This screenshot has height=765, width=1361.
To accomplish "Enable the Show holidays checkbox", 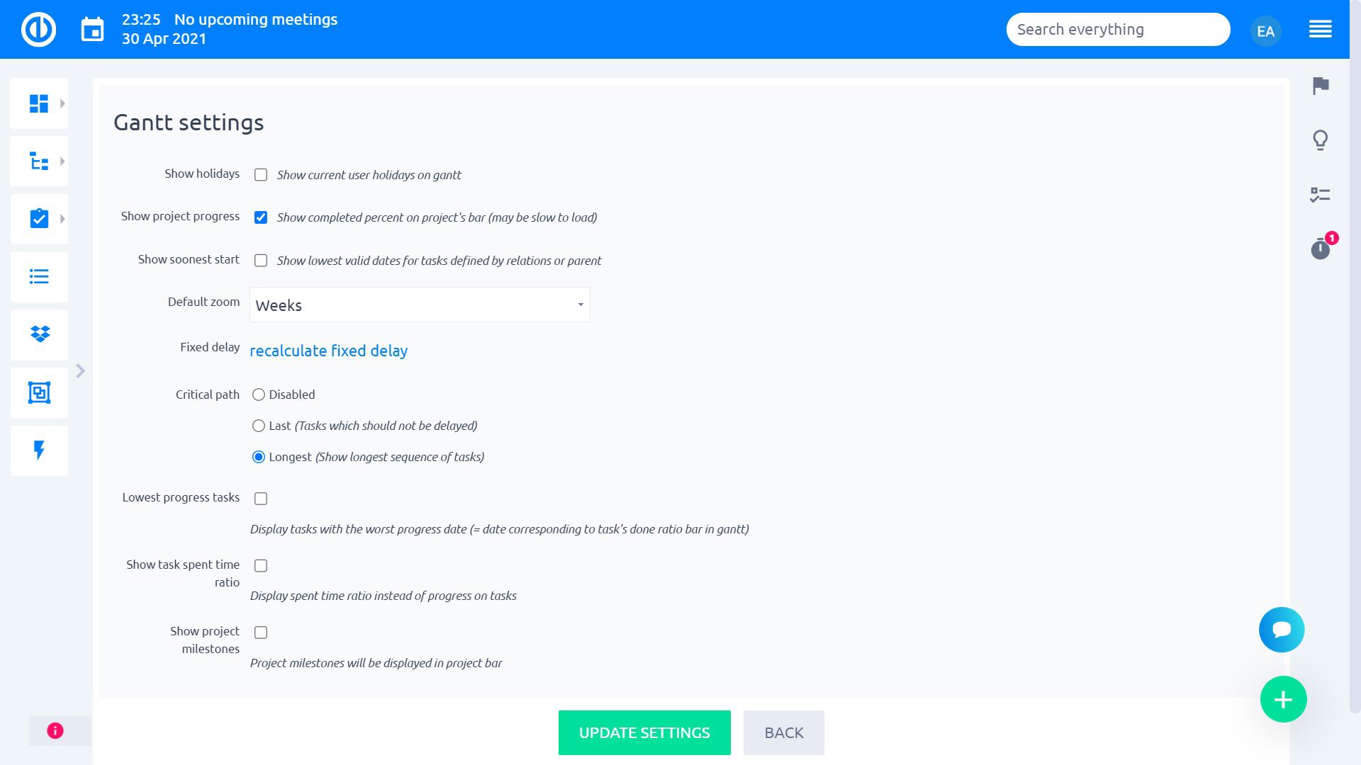I will 261,175.
